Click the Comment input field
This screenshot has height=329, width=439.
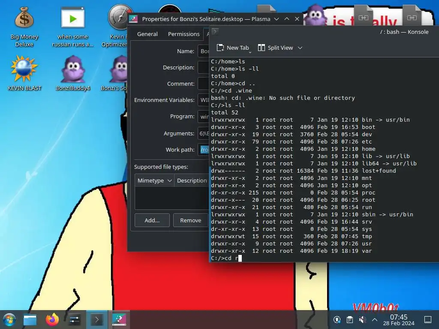click(x=204, y=84)
